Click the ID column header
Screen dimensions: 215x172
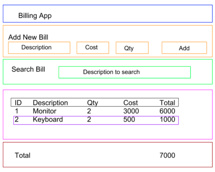(18, 103)
